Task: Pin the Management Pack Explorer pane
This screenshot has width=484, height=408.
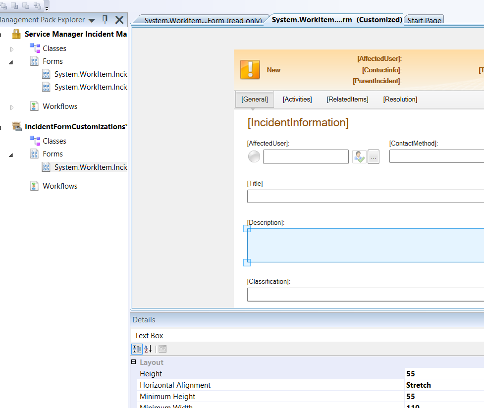Action: click(105, 20)
